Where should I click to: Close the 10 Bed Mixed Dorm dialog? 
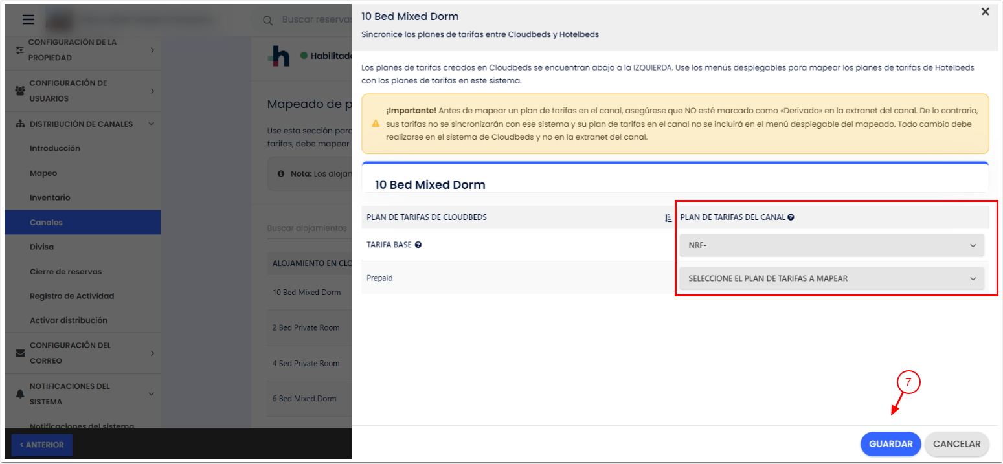coord(986,12)
